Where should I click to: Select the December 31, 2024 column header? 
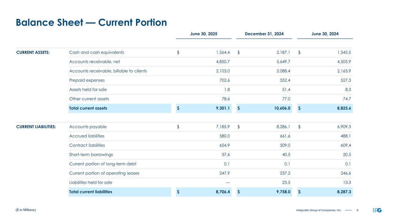[264, 34]
